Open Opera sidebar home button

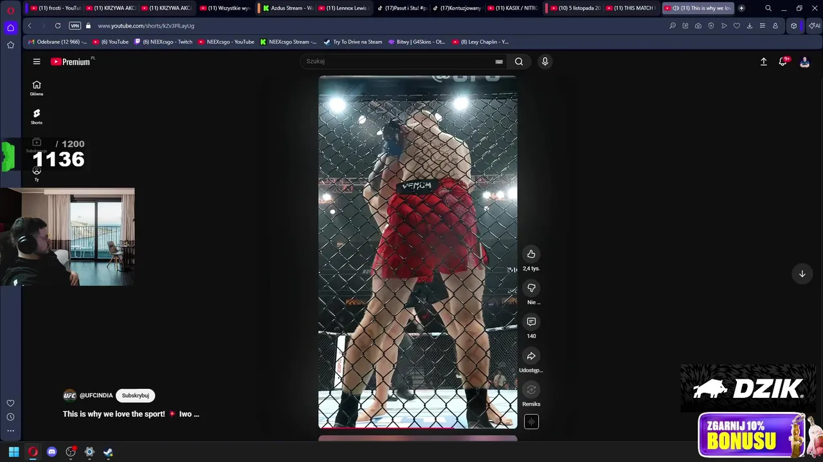tap(10, 28)
